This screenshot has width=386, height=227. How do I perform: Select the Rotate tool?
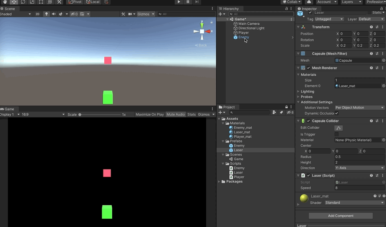(23, 2)
